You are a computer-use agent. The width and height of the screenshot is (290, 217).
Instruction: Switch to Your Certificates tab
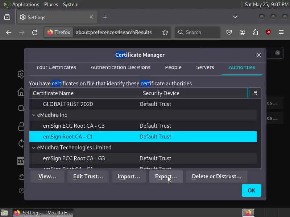(56, 67)
